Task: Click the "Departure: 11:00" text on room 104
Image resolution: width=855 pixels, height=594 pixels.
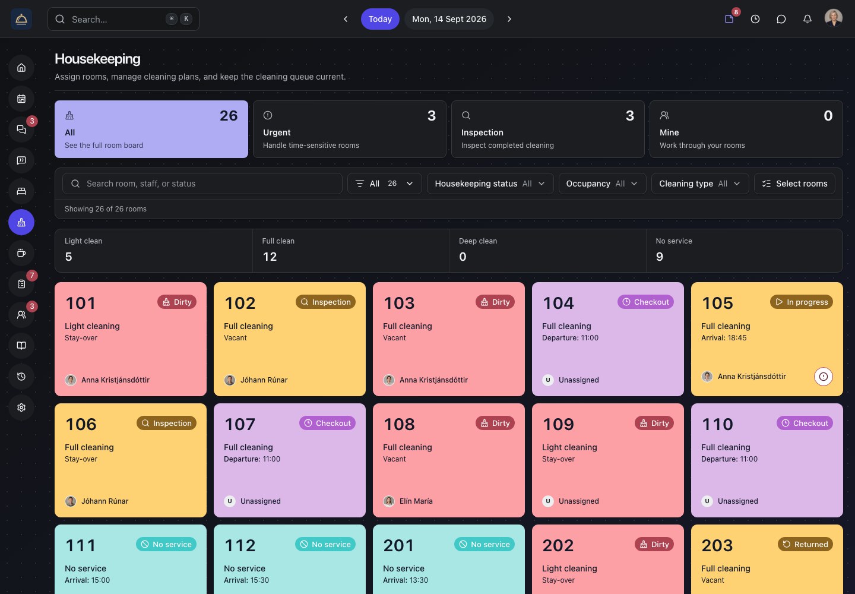Action: tap(570, 338)
